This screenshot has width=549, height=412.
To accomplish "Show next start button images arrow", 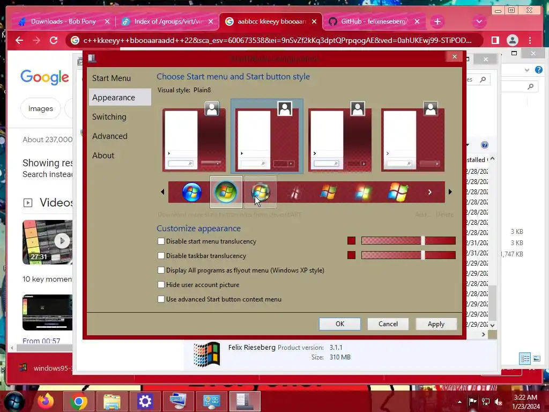I will click(x=450, y=192).
